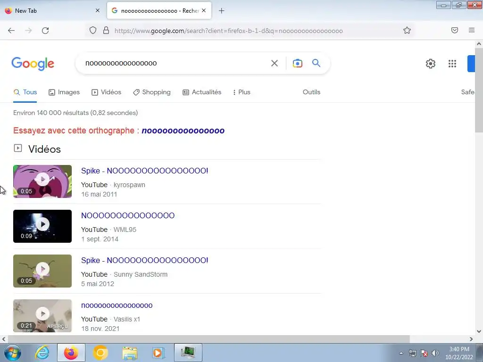The width and height of the screenshot is (483, 362).
Task: View site security via the padlock icon
Action: coord(106,31)
